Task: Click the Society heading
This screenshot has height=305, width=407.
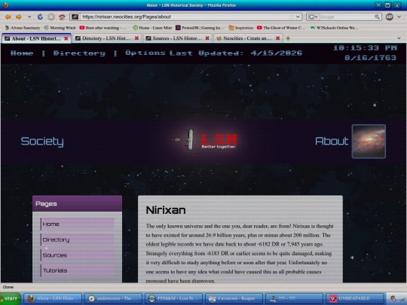Action: (42, 141)
